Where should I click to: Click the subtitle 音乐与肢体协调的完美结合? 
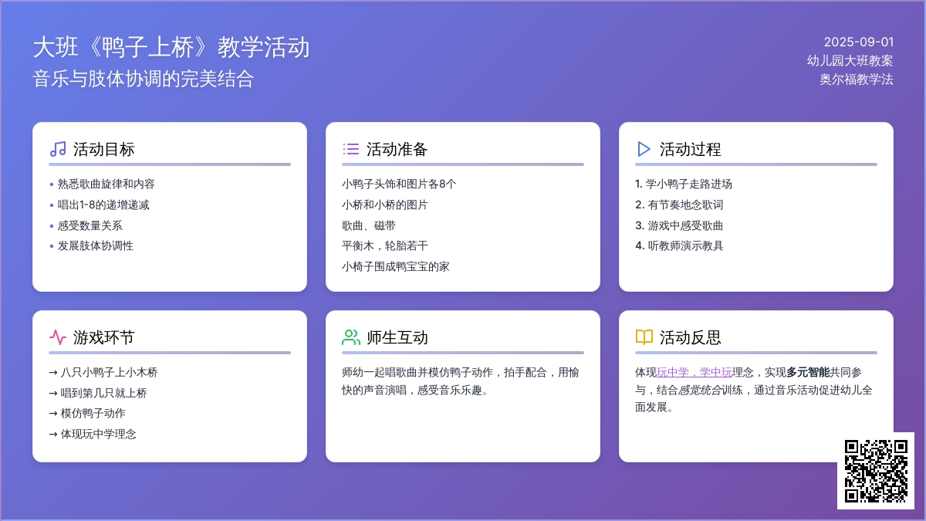(144, 79)
